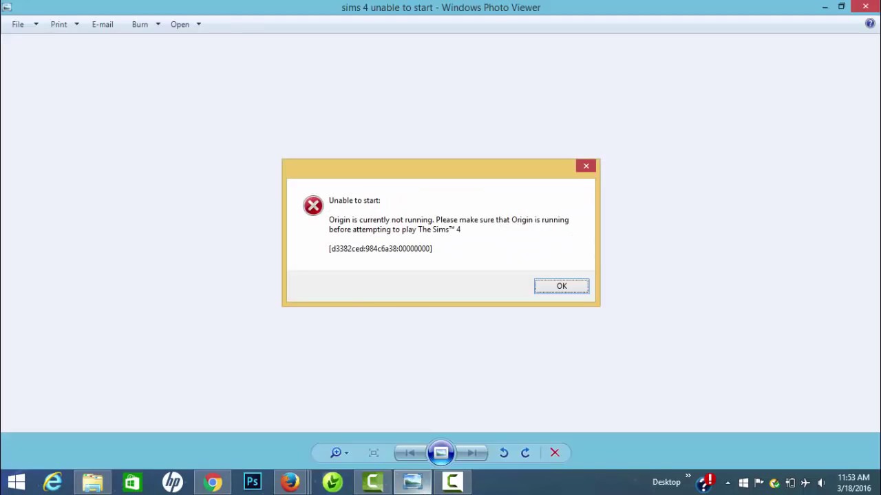Expand the Desktop toolbar chevron
Image resolution: width=881 pixels, height=495 pixels.
click(x=688, y=476)
